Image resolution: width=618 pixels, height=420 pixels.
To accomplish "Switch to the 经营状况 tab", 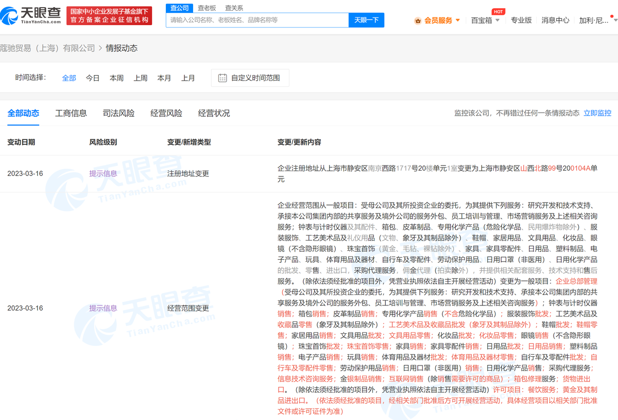I will (214, 114).
